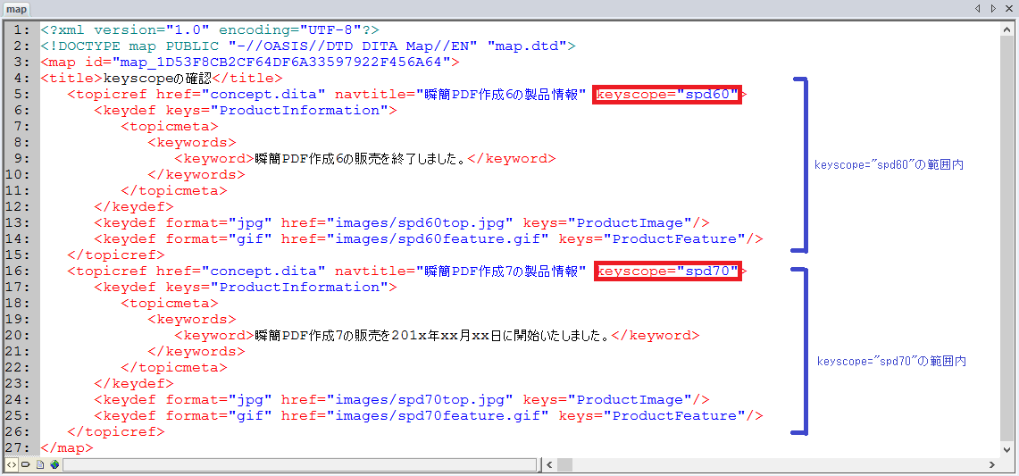This screenshot has width=1019, height=476.
Task: Click the </topicmeta> tag on line 22
Action: click(x=174, y=367)
